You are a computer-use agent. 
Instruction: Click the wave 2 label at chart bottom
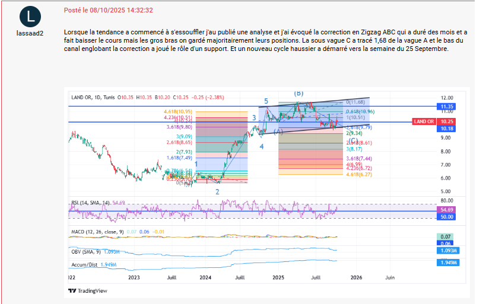coord(217,191)
